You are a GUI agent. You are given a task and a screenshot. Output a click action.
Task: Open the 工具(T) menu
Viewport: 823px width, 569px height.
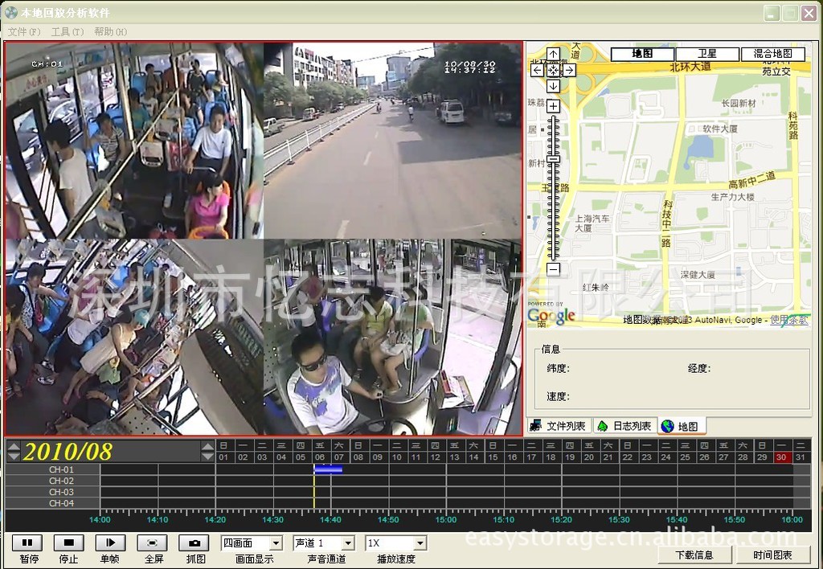(68, 31)
